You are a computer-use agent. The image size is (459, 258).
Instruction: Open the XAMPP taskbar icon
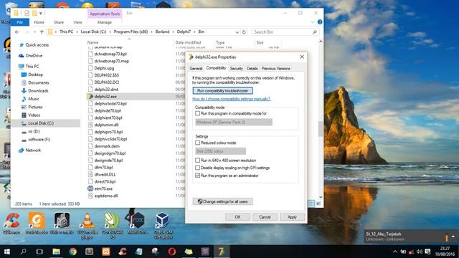pos(106,252)
